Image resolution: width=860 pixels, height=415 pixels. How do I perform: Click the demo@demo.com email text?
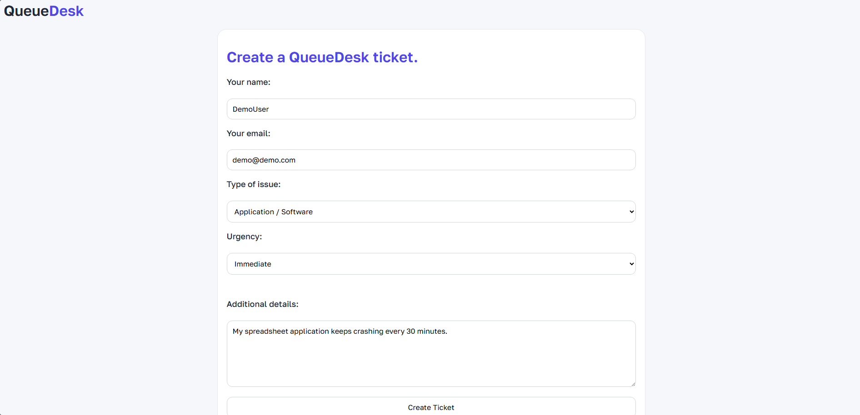point(264,160)
